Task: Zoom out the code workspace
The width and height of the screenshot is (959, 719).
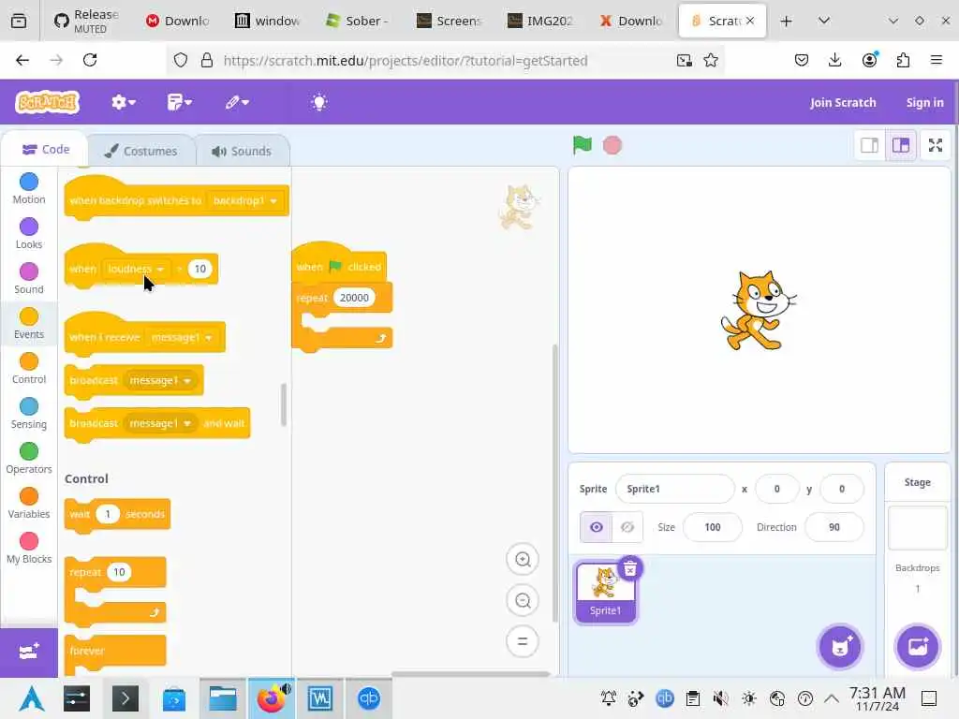Action: 523,600
